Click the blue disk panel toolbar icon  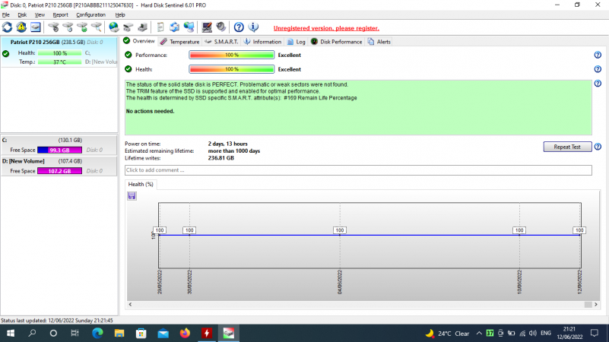[35, 27]
